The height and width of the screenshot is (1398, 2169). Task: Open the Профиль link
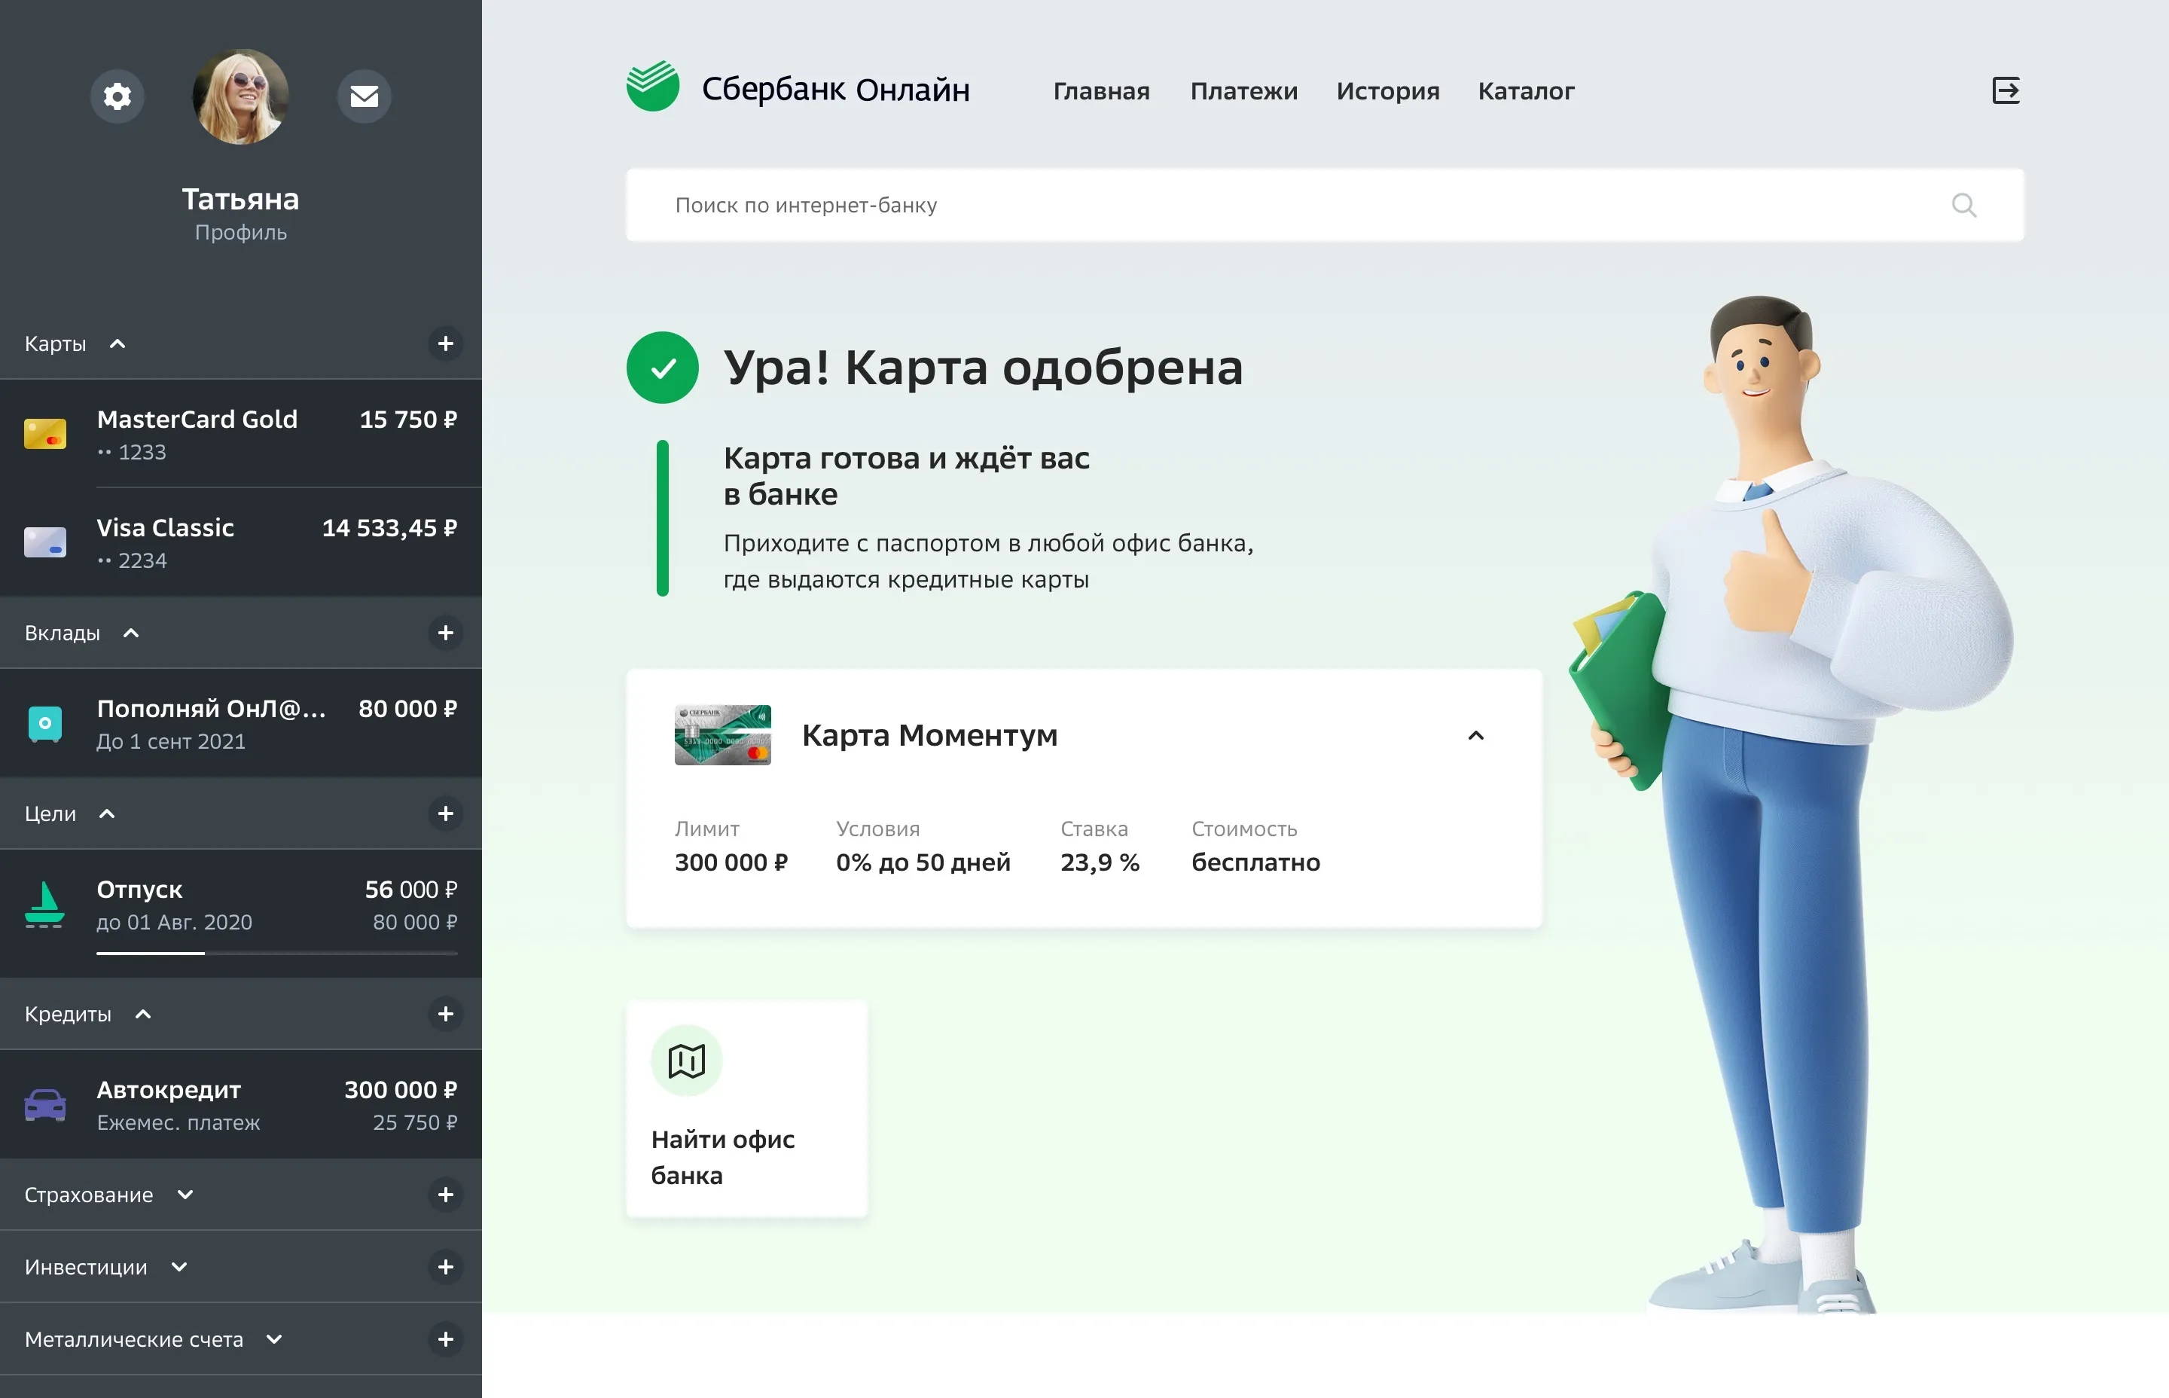(x=240, y=233)
